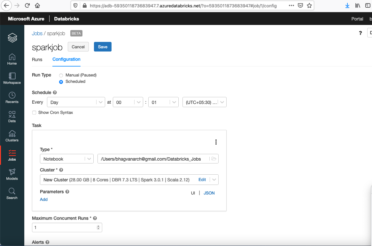The height and width of the screenshot is (246, 372).
Task: Click Add parameters link
Action: (44, 200)
